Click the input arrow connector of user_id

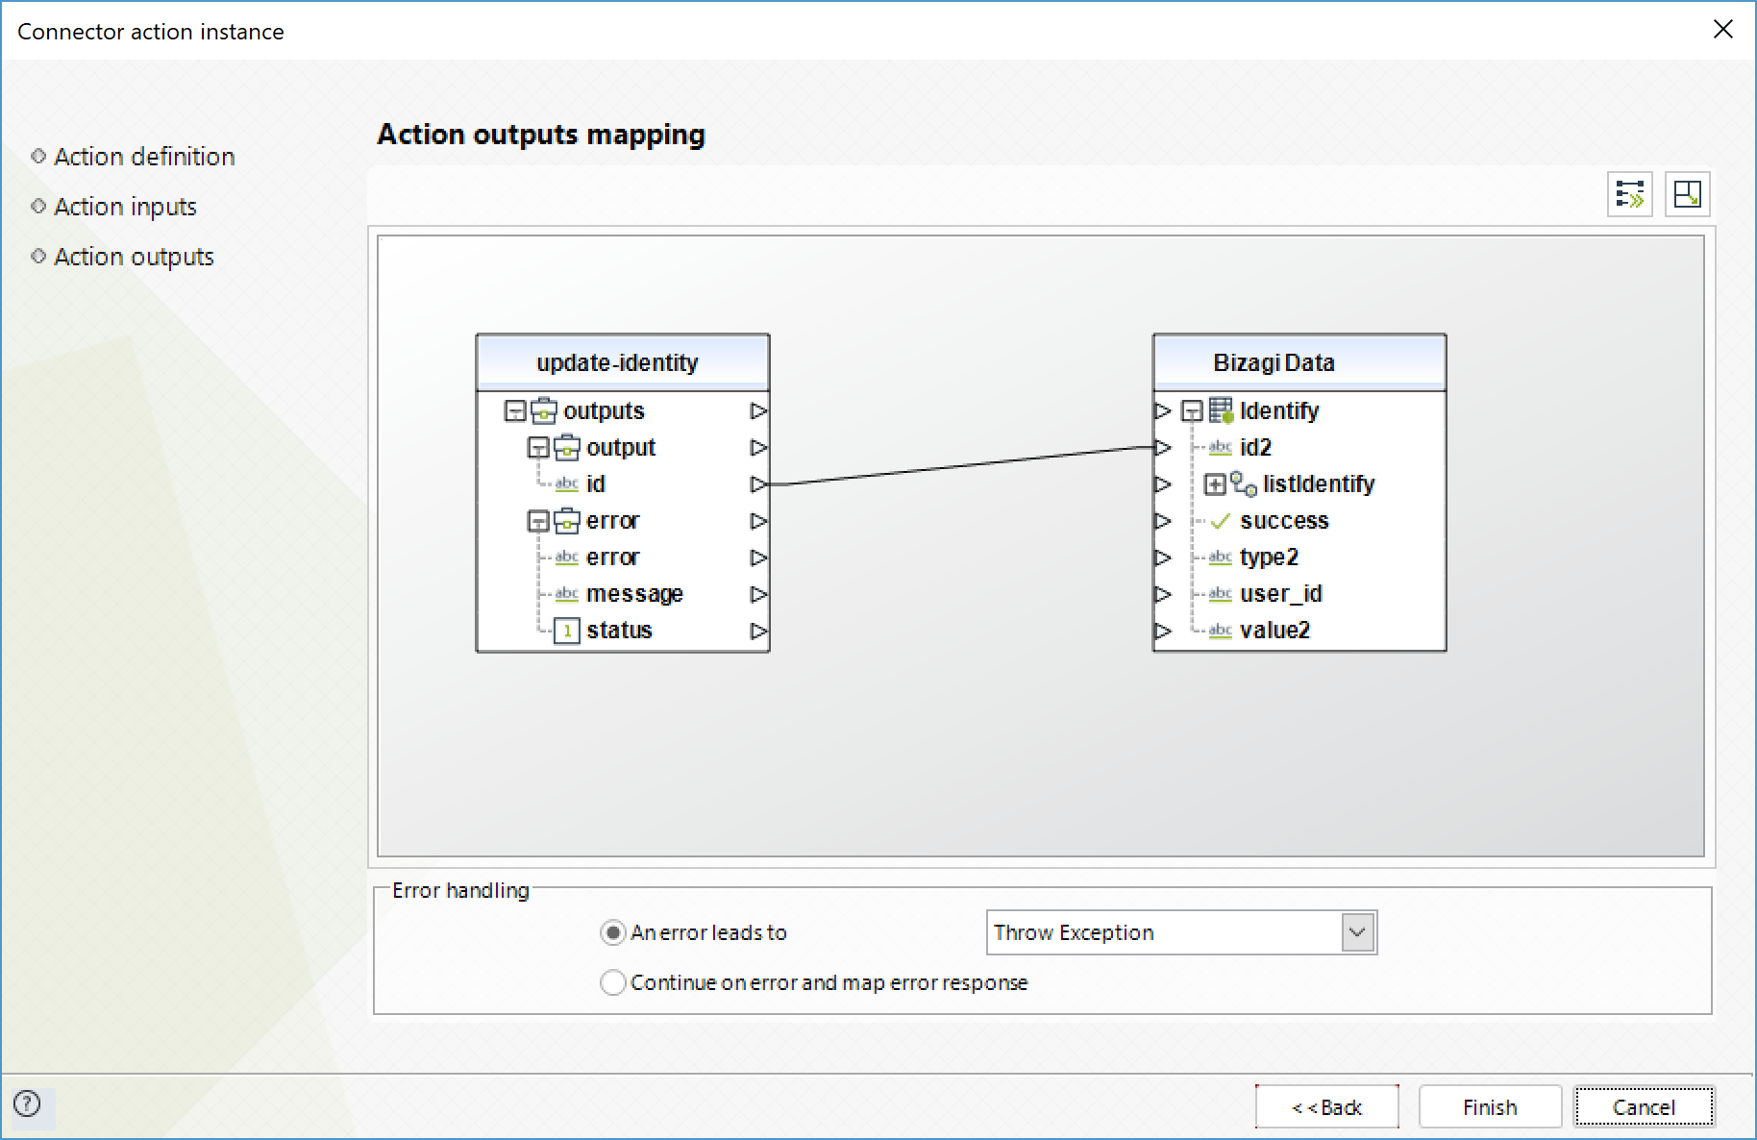1163,594
